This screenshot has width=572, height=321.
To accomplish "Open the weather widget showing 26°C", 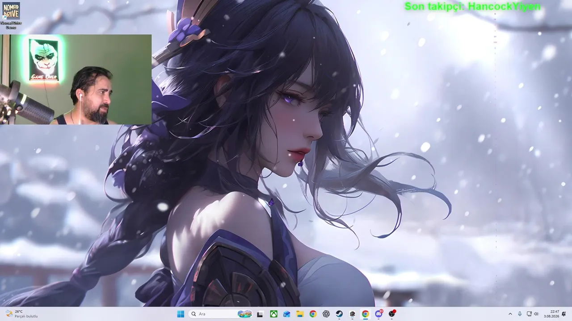I will pos(21,314).
